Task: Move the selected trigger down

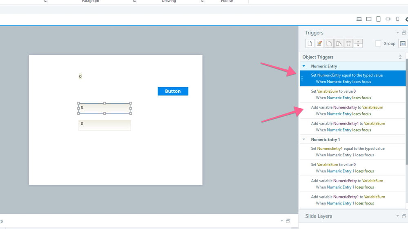Action: (x=358, y=45)
